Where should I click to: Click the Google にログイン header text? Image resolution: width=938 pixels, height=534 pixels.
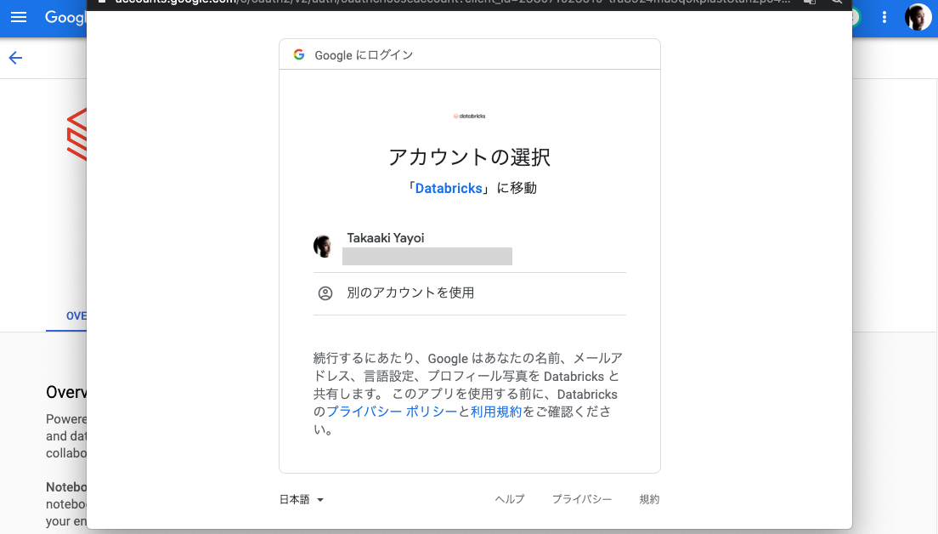(x=364, y=55)
